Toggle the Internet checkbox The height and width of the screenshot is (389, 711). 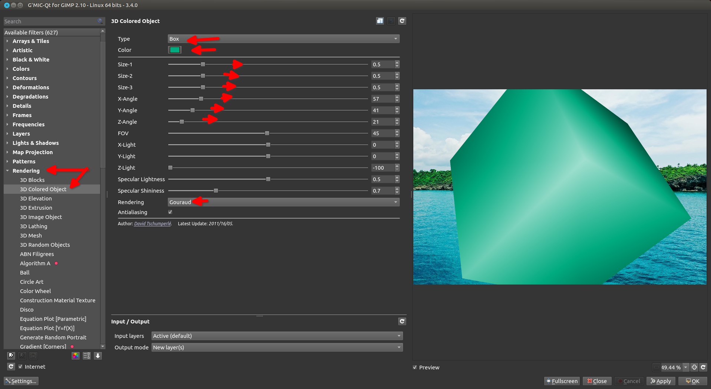tap(20, 366)
